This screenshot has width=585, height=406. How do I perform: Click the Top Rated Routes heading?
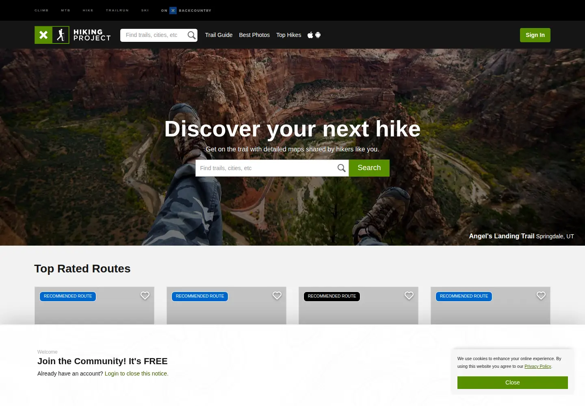(82, 269)
